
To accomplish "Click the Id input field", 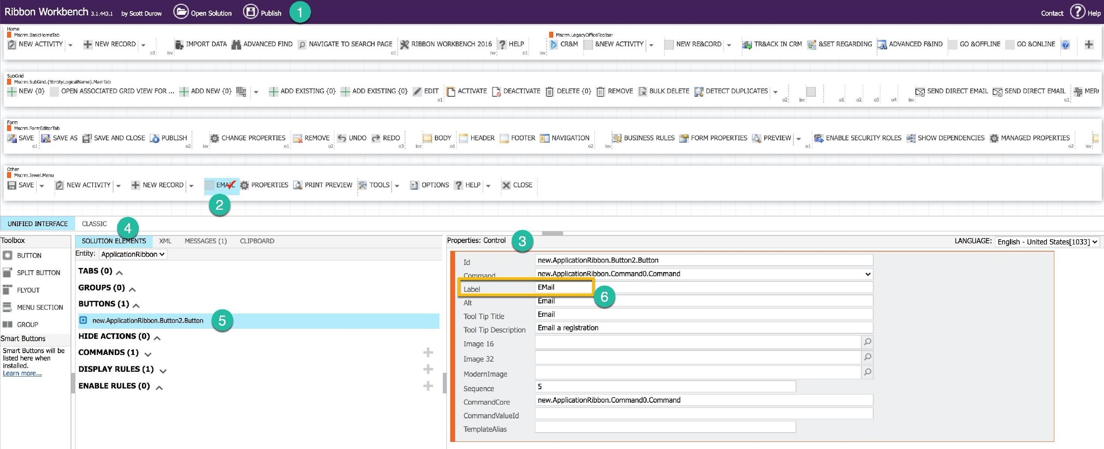I will coord(704,260).
